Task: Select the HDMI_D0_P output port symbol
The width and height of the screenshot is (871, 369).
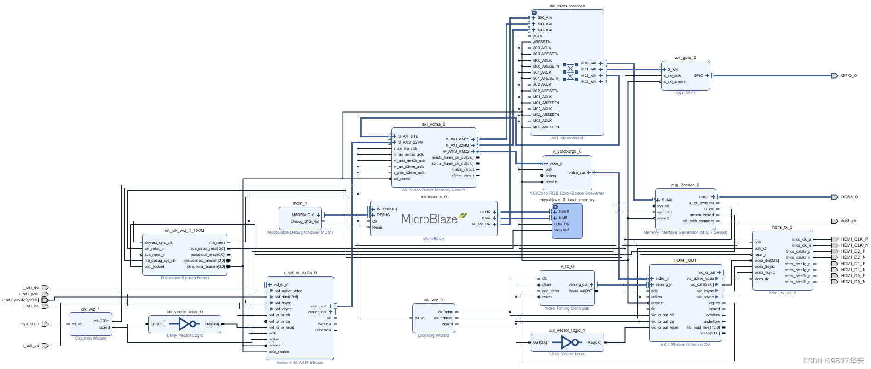Action: click(x=835, y=276)
